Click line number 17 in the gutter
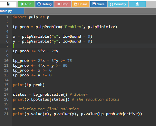Image resolution: width=156 pixels, height=126 pixels. [x=6, y=94]
